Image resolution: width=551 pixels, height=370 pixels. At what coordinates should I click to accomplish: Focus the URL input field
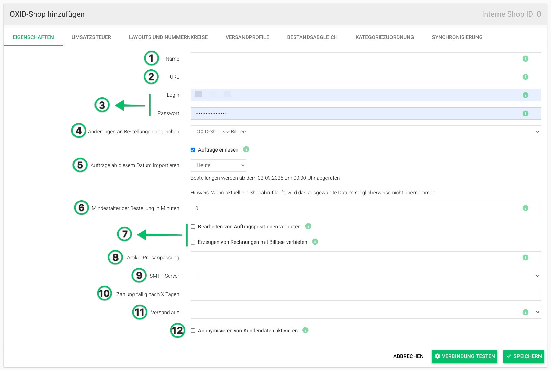pyautogui.click(x=366, y=77)
